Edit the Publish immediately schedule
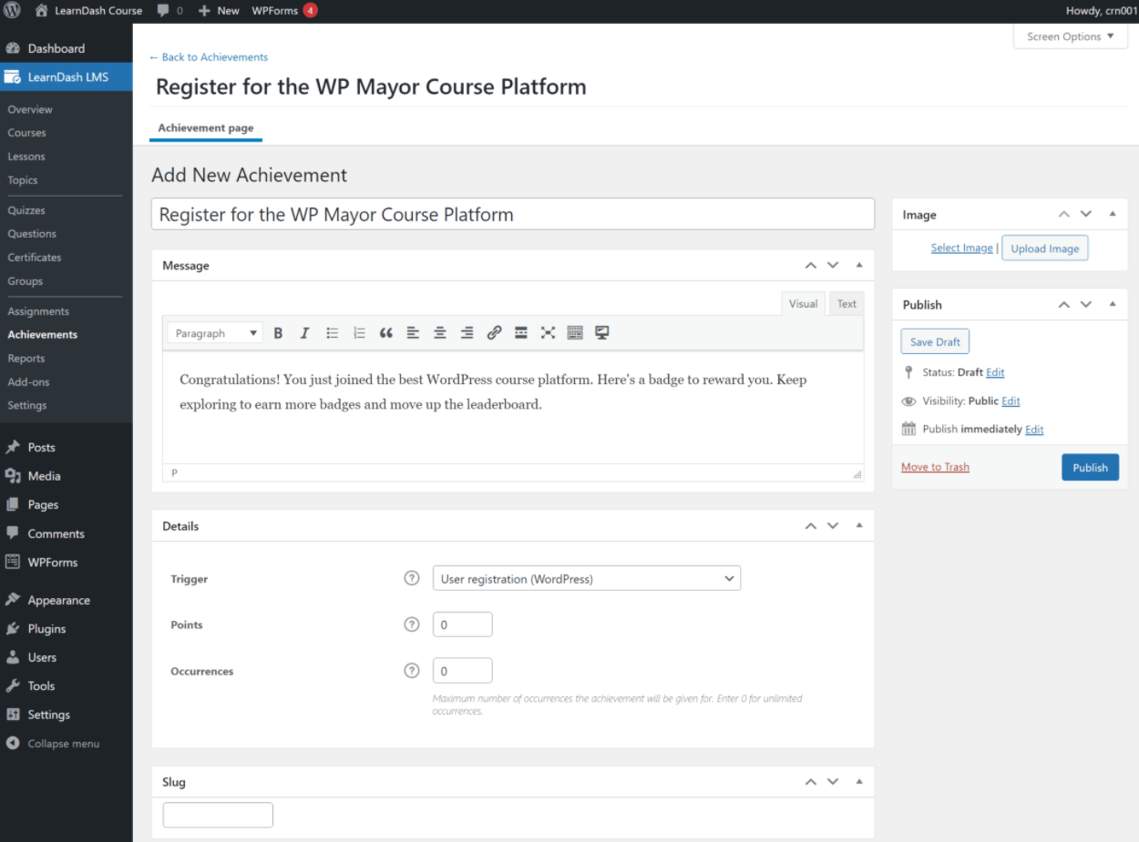 pyautogui.click(x=1034, y=429)
